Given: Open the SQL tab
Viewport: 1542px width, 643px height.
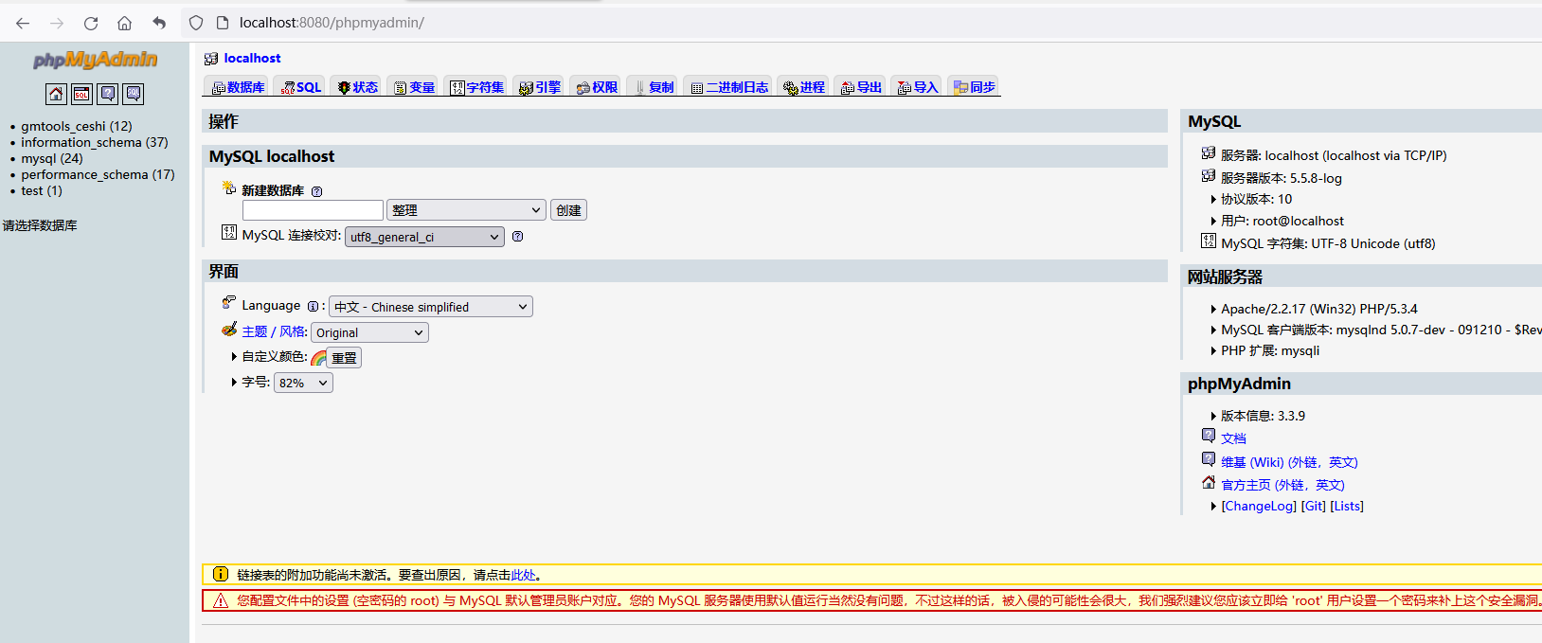Looking at the screenshot, I should [299, 87].
